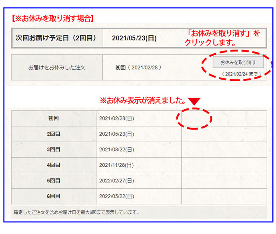Viewport: 276px width, 234px height.
Task: Select the 5回目 row label
Action: click(x=54, y=181)
